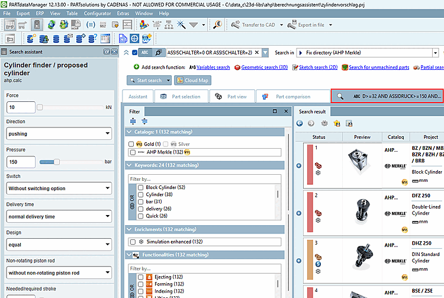This screenshot has width=444, height=298.
Task: Open the Configurator menu
Action: click(x=97, y=13)
